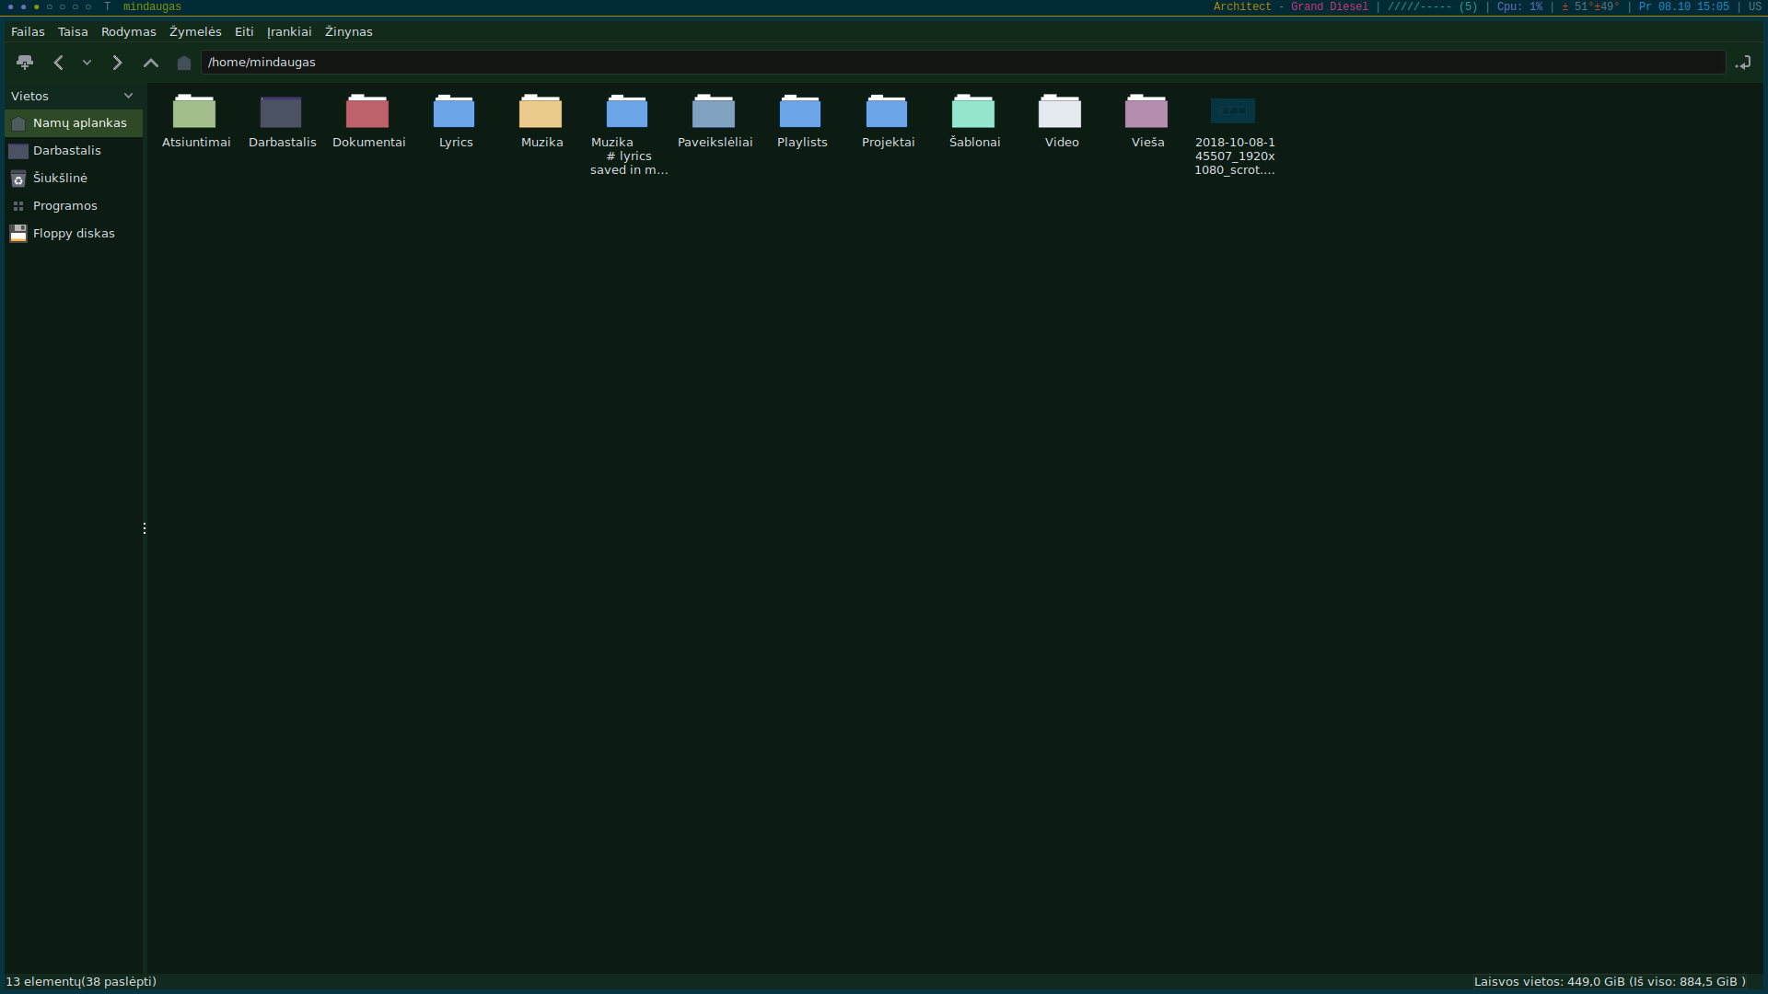Open the Failas menu
This screenshot has width=1768, height=994.
pyautogui.click(x=28, y=31)
